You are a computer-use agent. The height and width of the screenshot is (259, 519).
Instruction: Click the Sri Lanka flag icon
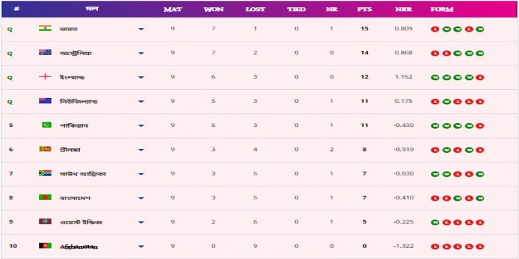(x=45, y=150)
